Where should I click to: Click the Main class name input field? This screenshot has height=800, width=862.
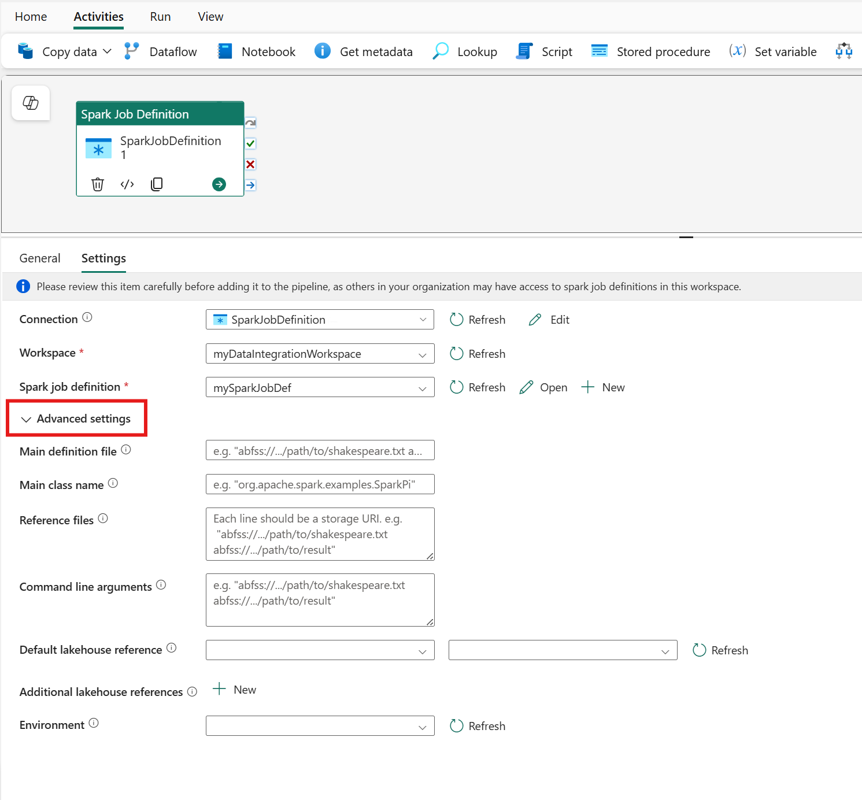pos(320,484)
